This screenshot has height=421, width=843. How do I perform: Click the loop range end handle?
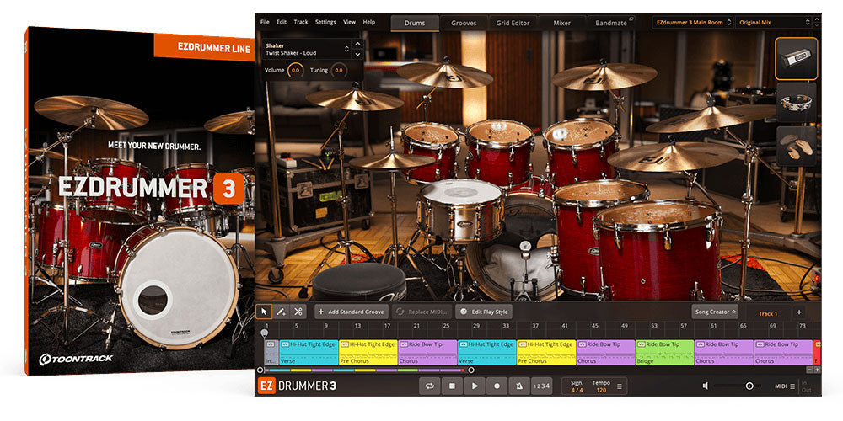pos(471,370)
